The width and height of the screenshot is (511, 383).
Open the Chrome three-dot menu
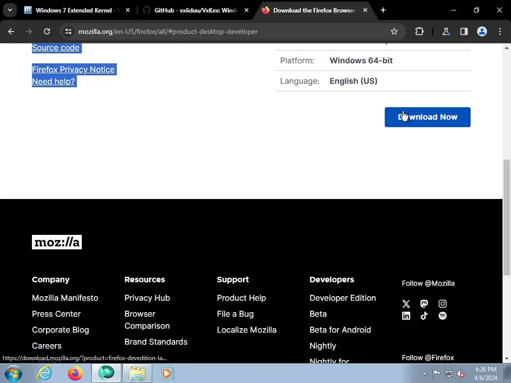tap(500, 31)
